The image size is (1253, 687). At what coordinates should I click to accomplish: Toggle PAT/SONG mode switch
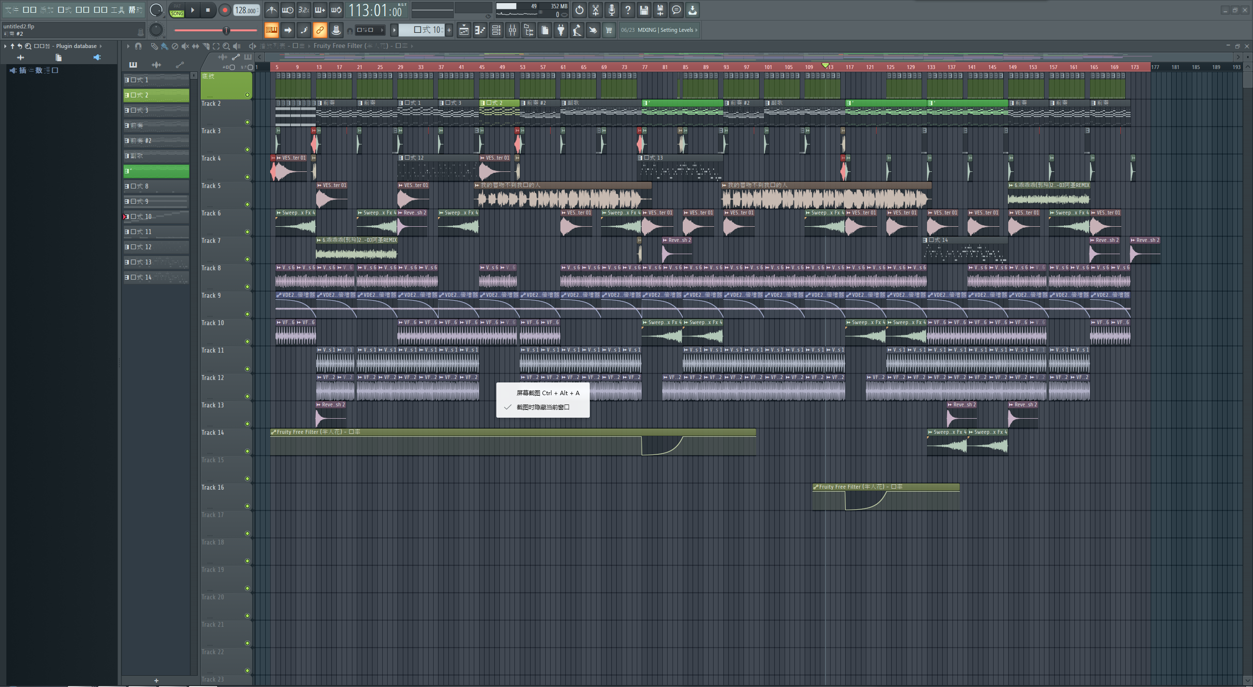[177, 10]
